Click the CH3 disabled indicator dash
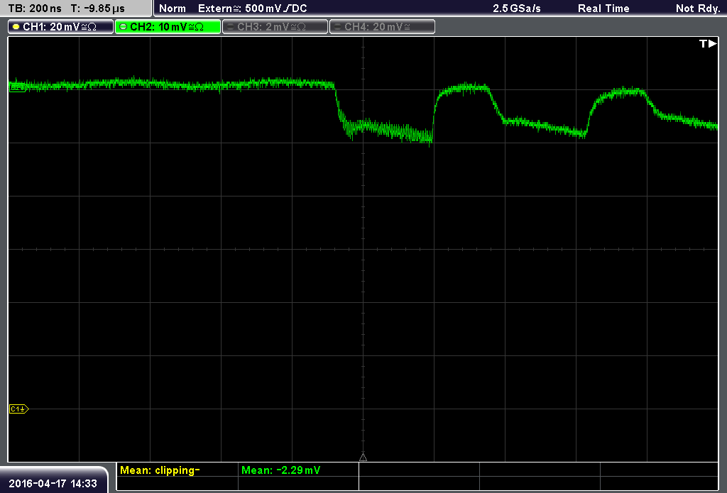The image size is (727, 493). click(231, 27)
